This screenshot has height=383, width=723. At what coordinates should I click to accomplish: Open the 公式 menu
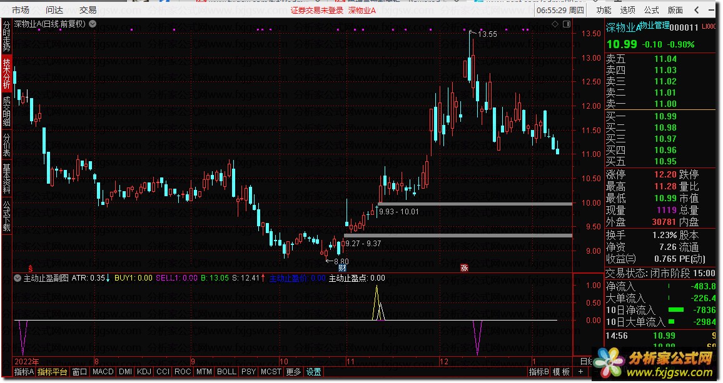click(652, 9)
